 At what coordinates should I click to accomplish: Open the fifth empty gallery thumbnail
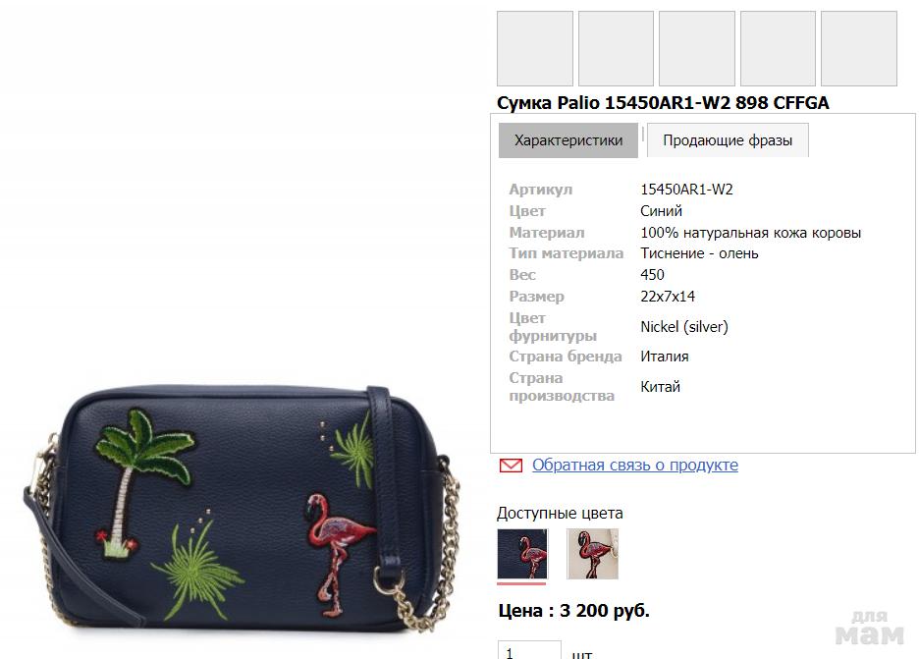[859, 49]
